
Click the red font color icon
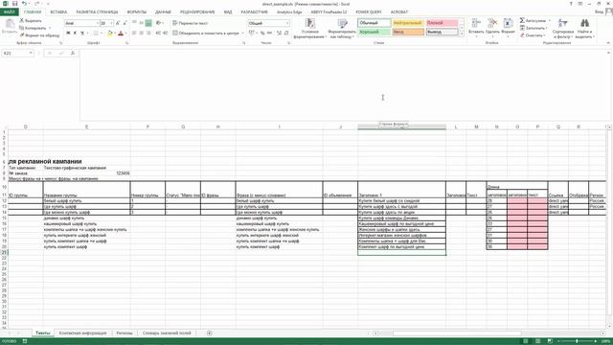pyautogui.click(x=121, y=34)
